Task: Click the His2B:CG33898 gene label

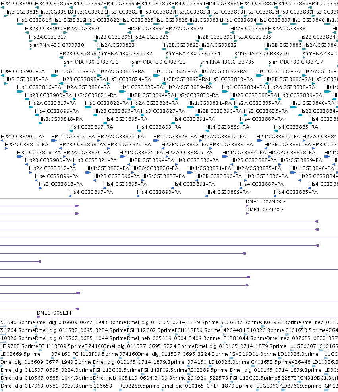Action: [78, 54]
